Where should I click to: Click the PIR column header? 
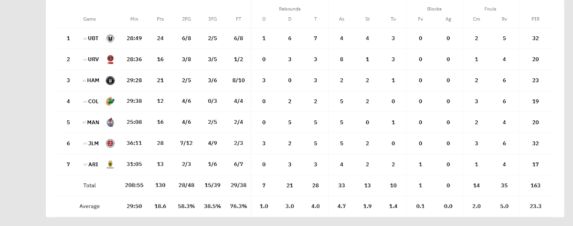pos(536,19)
